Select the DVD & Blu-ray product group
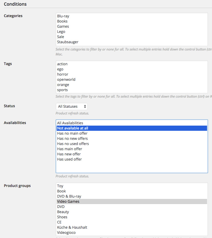Image resolution: width=212 pixels, height=238 pixels. 69,196
